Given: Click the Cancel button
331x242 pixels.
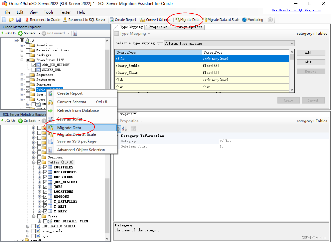Looking at the screenshot, I should pyautogui.click(x=313, y=101).
